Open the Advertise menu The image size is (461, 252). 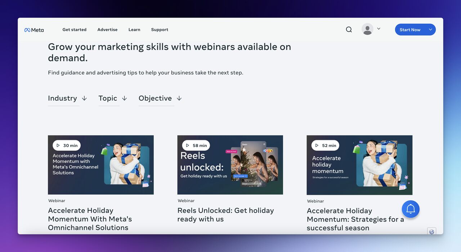coord(107,30)
